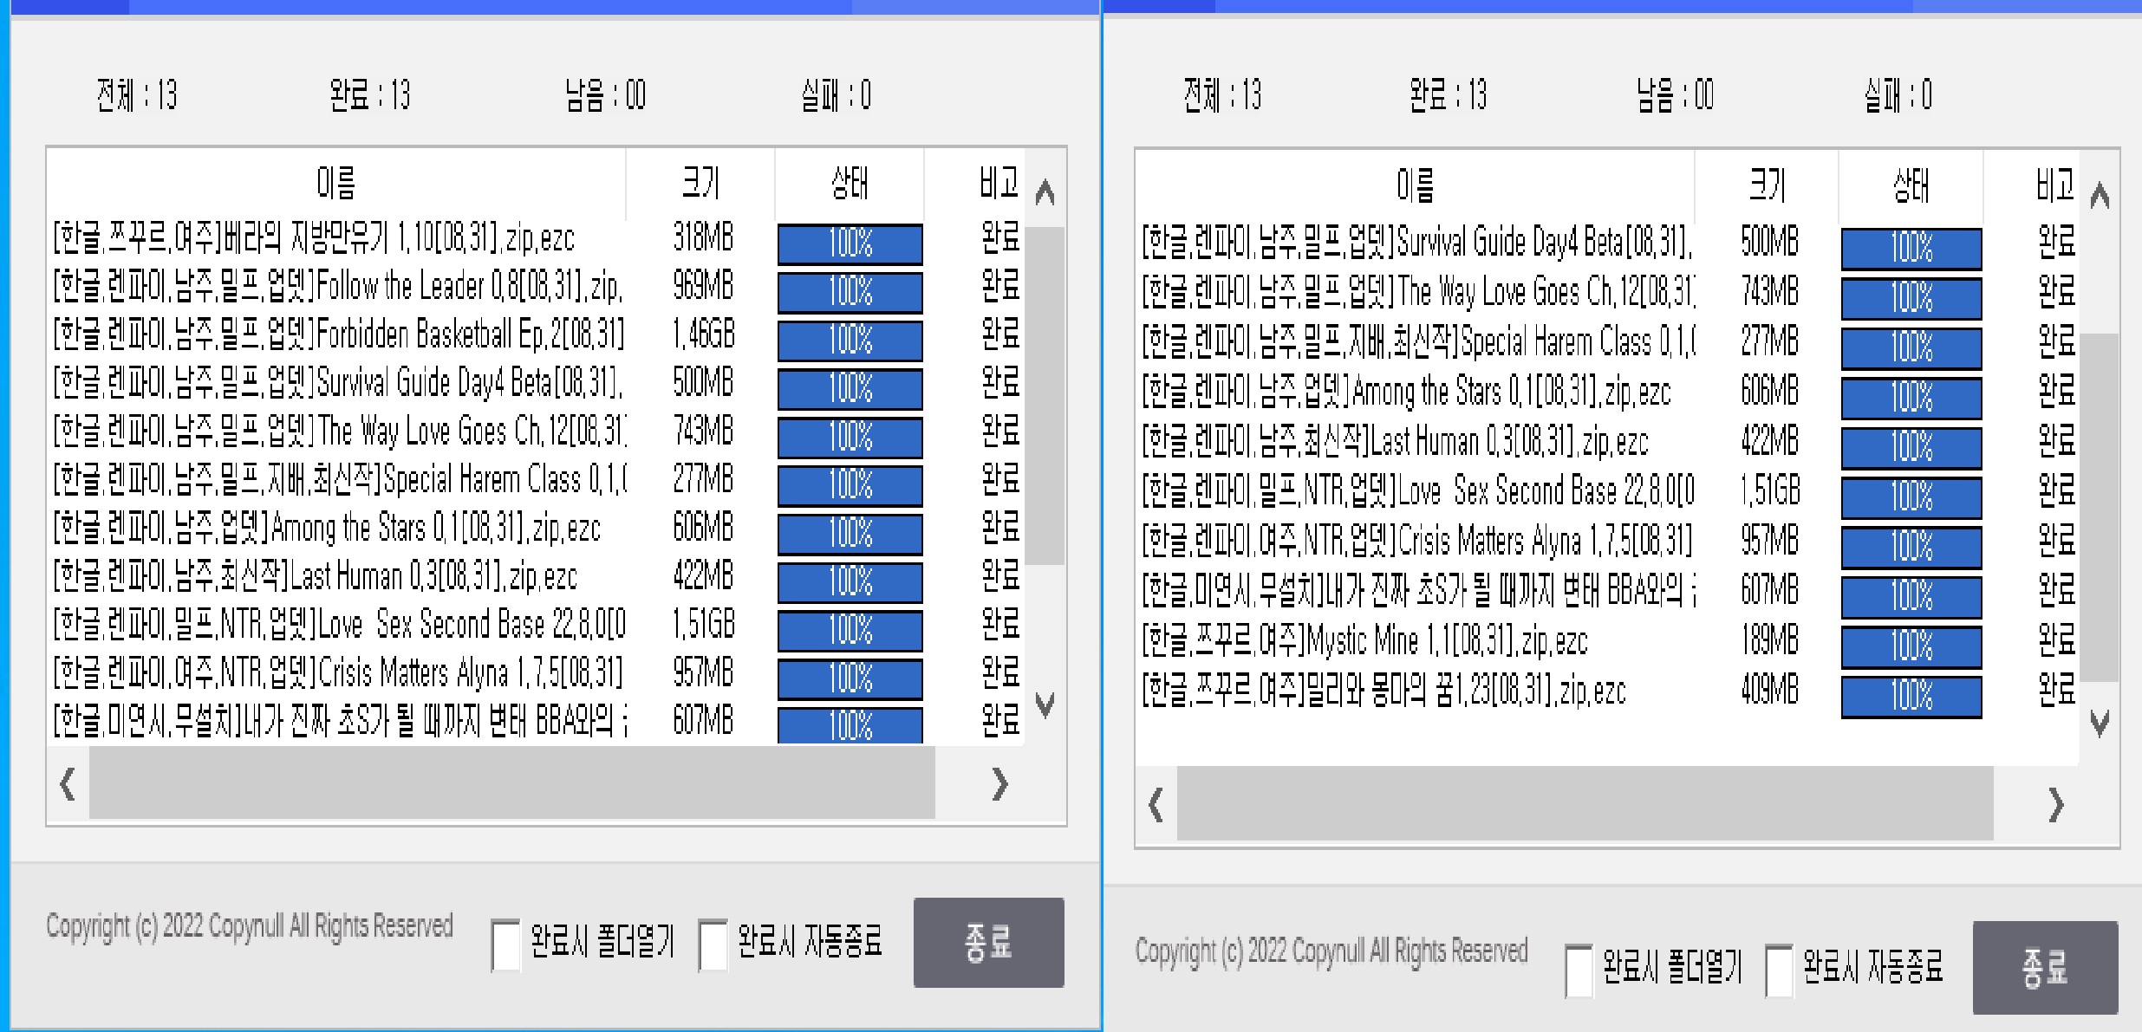2142x1032 pixels.
Task: Sort by 크기 column header in right window
Action: click(1766, 185)
